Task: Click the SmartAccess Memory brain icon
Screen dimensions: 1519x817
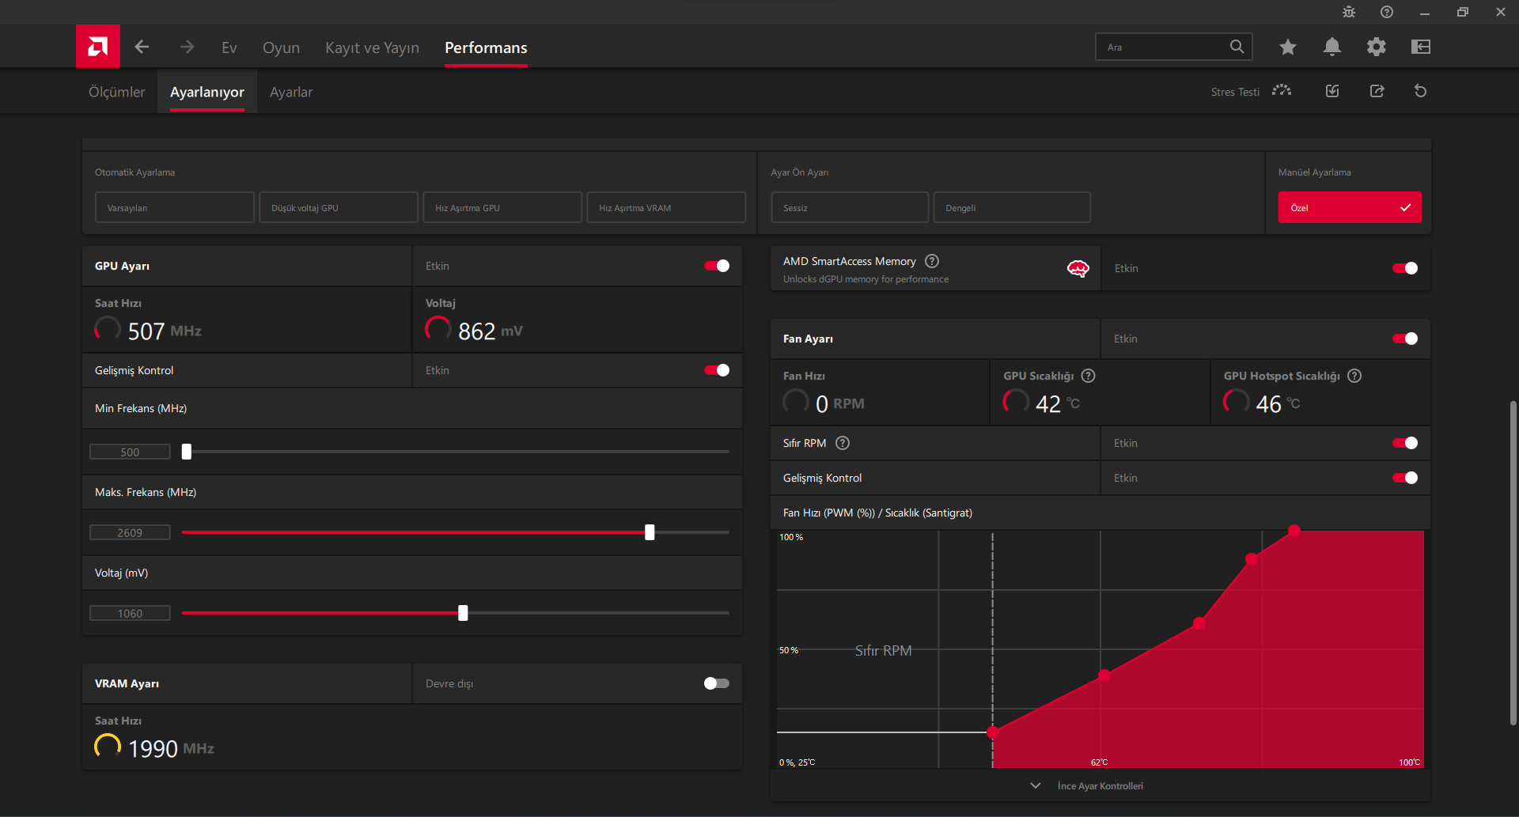Action: (x=1078, y=269)
